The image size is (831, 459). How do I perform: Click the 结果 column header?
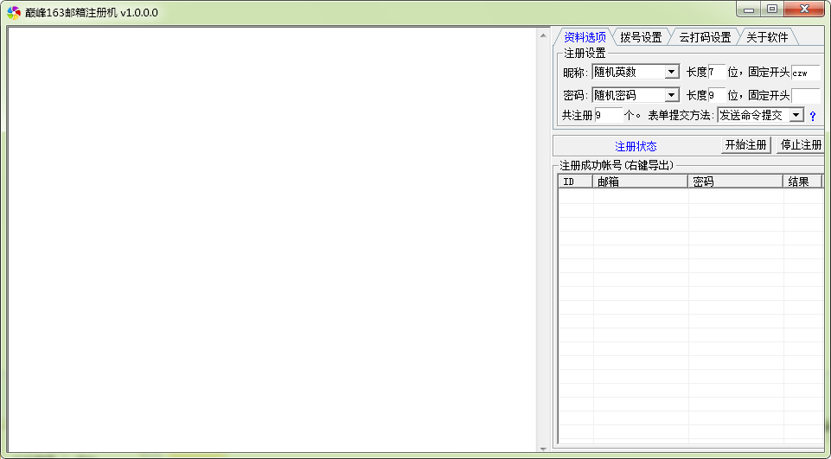point(802,182)
